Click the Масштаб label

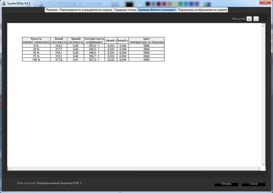pyautogui.click(x=239, y=19)
